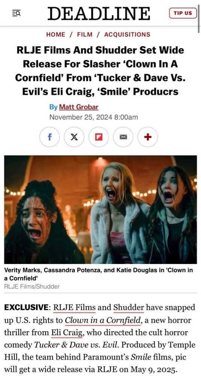The width and height of the screenshot is (201, 376).
Task: Open the ACQUISITIONS breadcrumb
Action: pyautogui.click(x=127, y=35)
